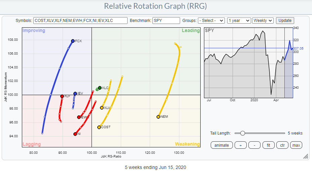Click the FCX data point marker

pyautogui.click(x=73, y=41)
